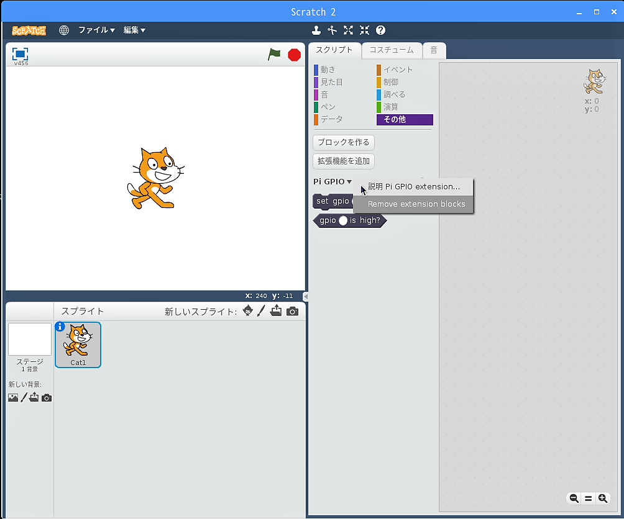The height and width of the screenshot is (519, 624).
Task: Switch to the コスチューム tab
Action: [392, 50]
